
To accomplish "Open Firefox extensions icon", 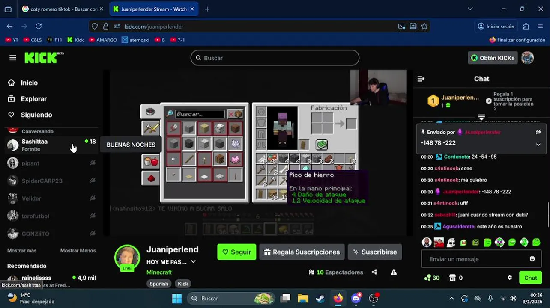I will (x=526, y=26).
